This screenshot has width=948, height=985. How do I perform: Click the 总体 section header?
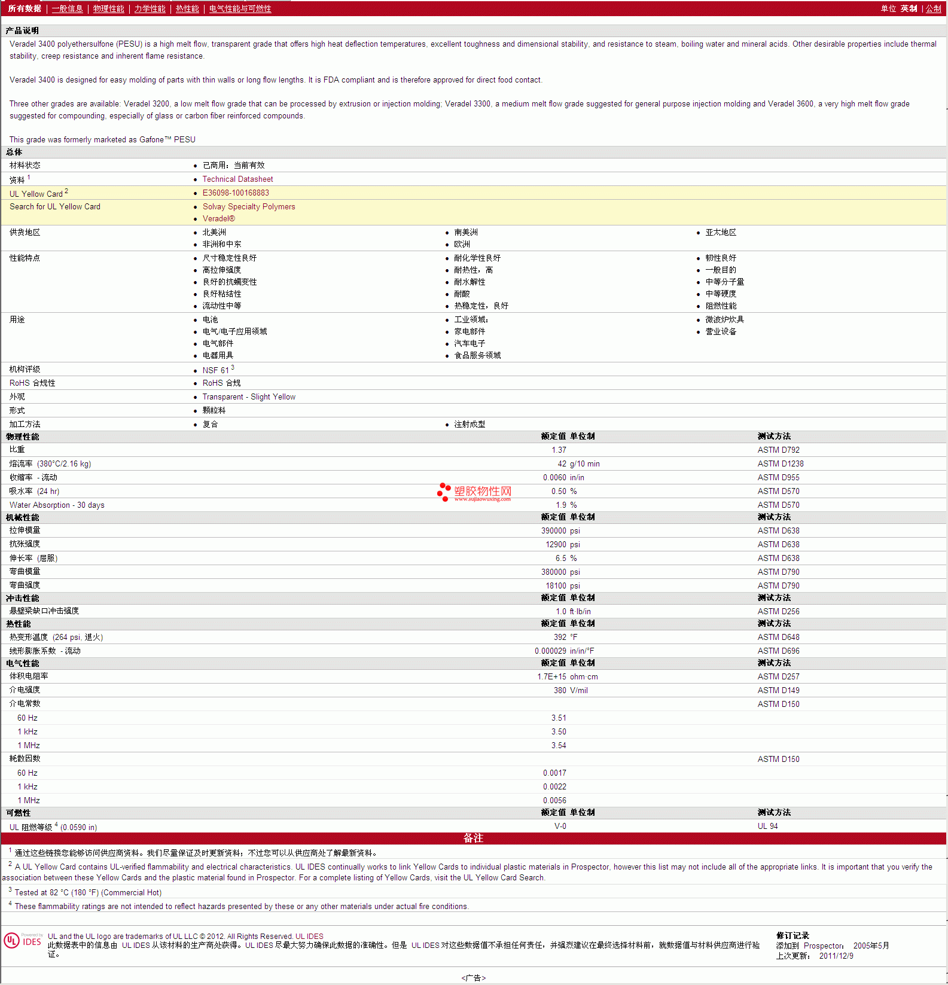[14, 152]
